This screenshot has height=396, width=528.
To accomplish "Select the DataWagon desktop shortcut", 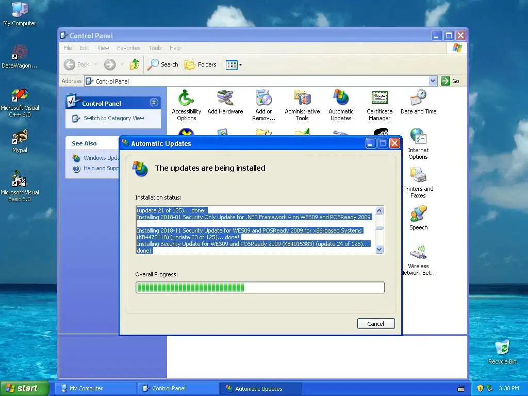I will tap(20, 57).
